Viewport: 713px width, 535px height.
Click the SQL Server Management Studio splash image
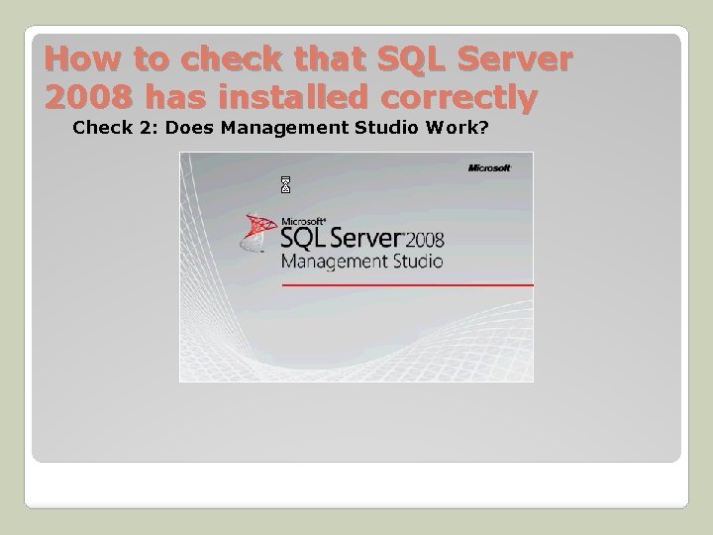[356, 267]
